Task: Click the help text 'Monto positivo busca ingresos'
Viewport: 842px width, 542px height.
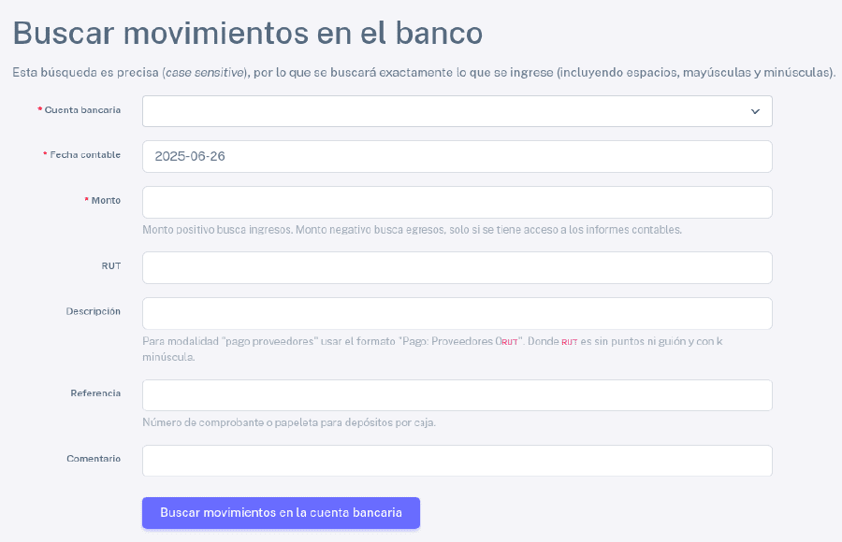Action: coord(412,230)
